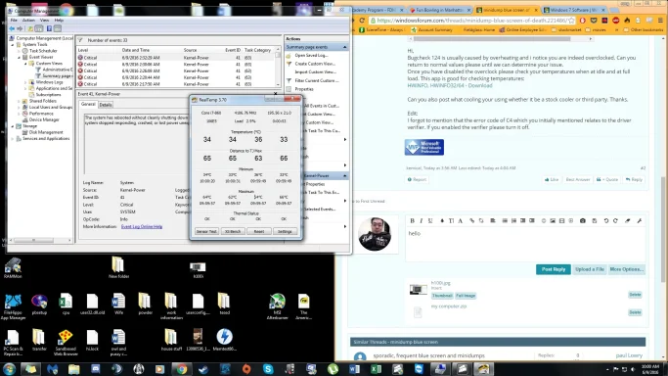Click the Windows Start button
The height and width of the screenshot is (376, 668).
(10, 369)
